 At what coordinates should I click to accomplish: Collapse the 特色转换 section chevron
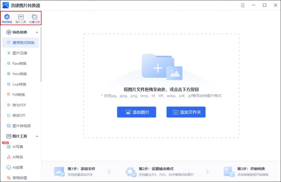click(x=37, y=33)
